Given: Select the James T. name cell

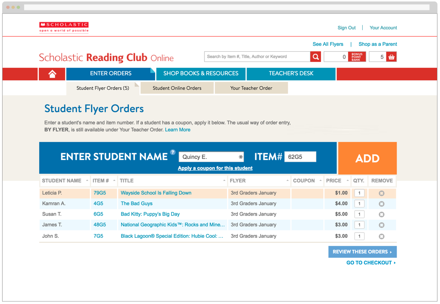Looking at the screenshot, I should click(x=65, y=225).
